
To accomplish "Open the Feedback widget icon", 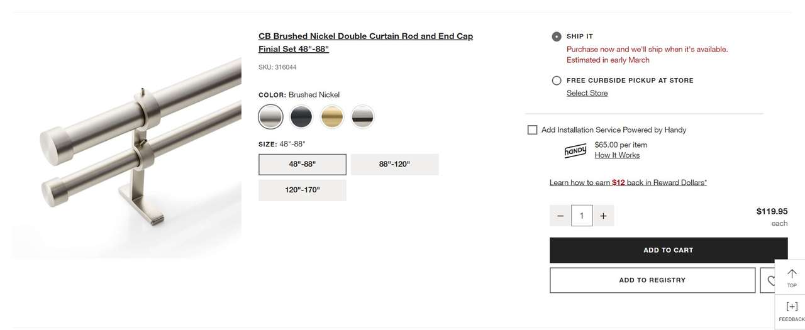I will pyautogui.click(x=791, y=307).
